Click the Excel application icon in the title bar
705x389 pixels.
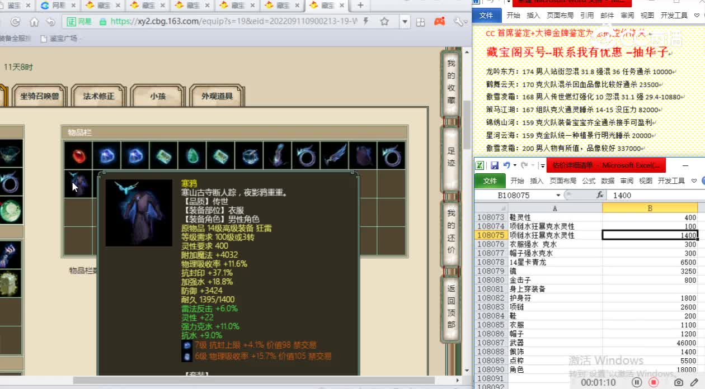pos(480,165)
